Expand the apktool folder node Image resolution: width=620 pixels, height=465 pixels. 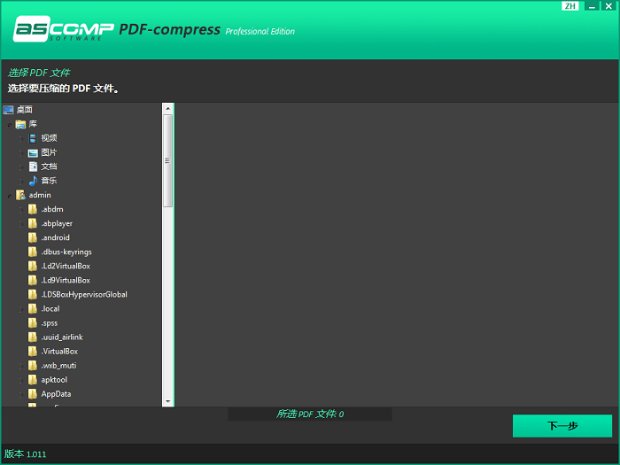(21, 381)
